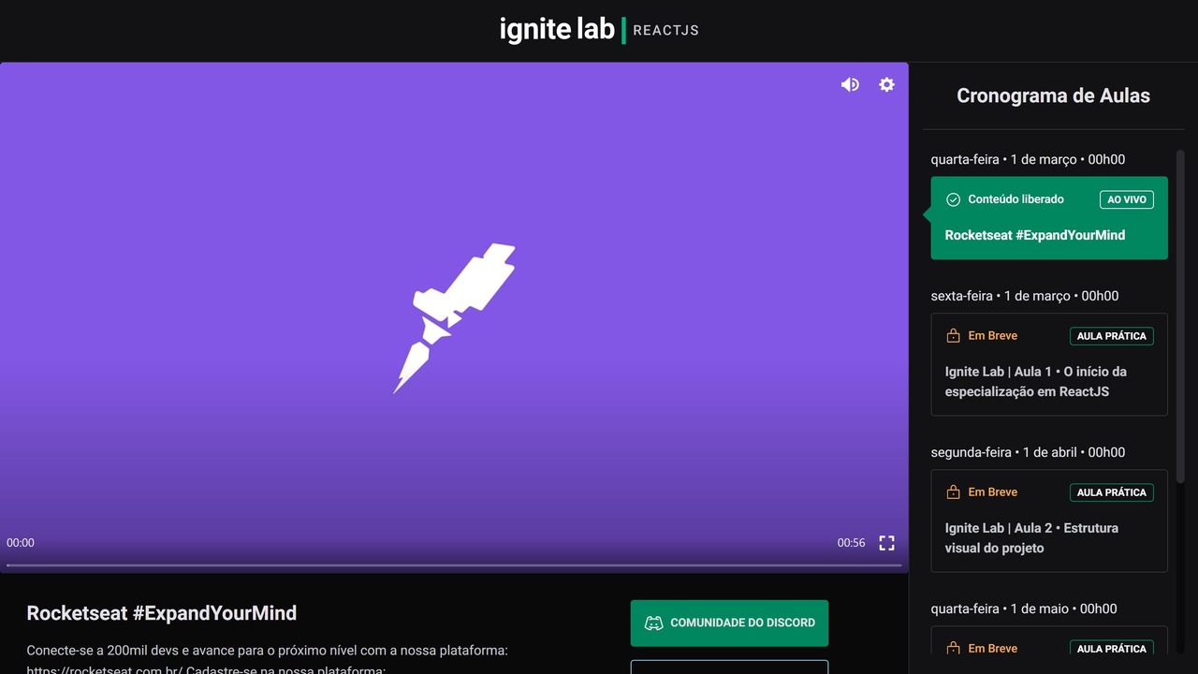Click the date segunda-feira • 1 de abril • 00h00
The width and height of the screenshot is (1198, 674).
click(1028, 452)
